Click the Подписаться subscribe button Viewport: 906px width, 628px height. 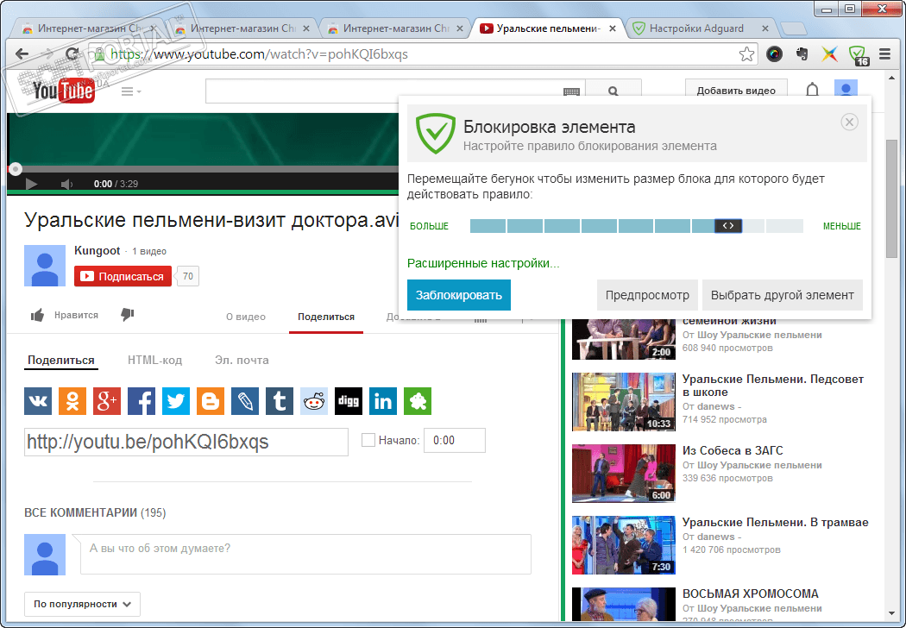123,276
